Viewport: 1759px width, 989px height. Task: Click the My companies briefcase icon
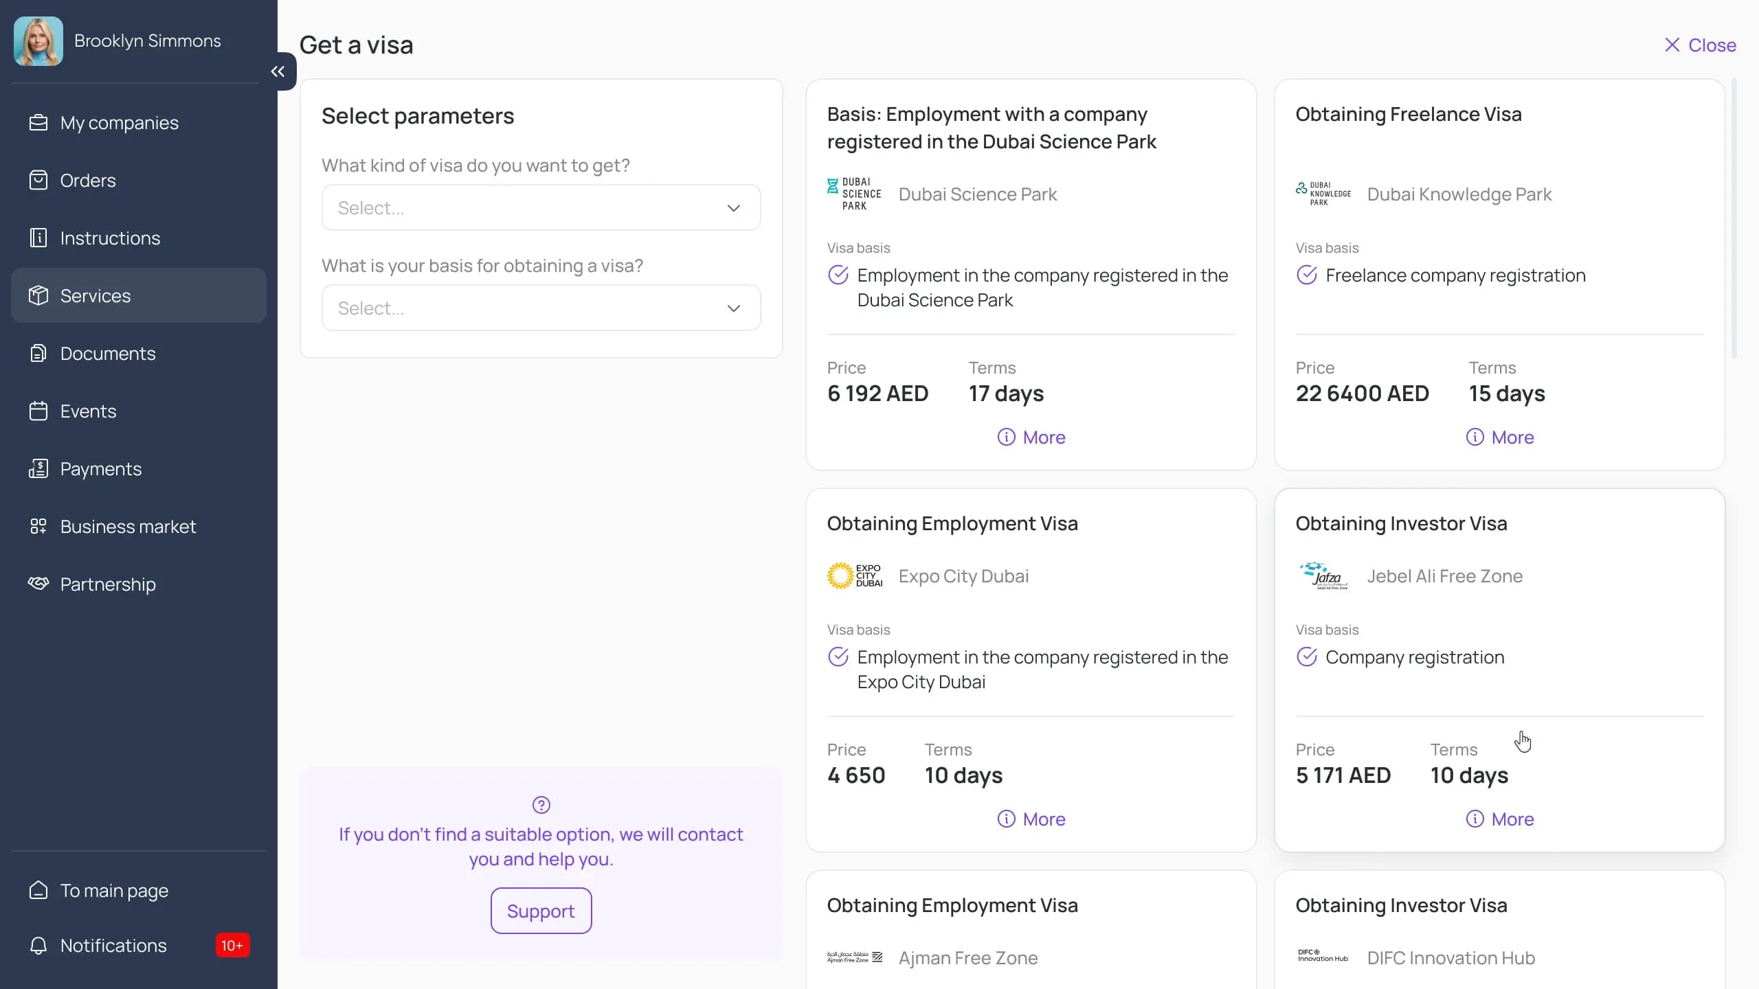click(x=38, y=123)
